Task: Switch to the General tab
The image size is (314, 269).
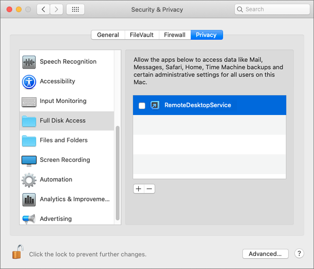Action: (x=108, y=35)
